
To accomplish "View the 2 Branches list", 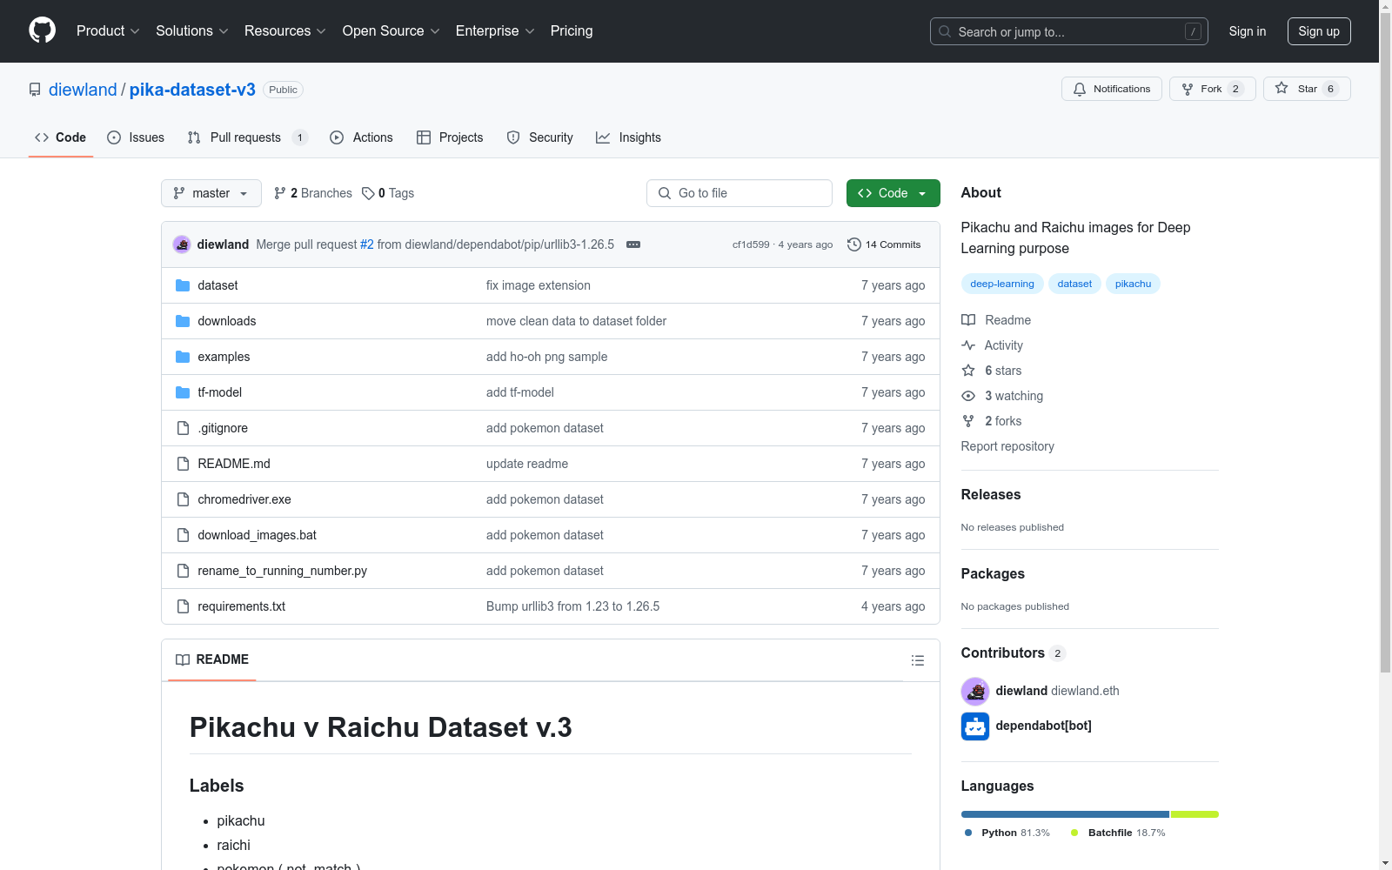I will pyautogui.click(x=313, y=193).
